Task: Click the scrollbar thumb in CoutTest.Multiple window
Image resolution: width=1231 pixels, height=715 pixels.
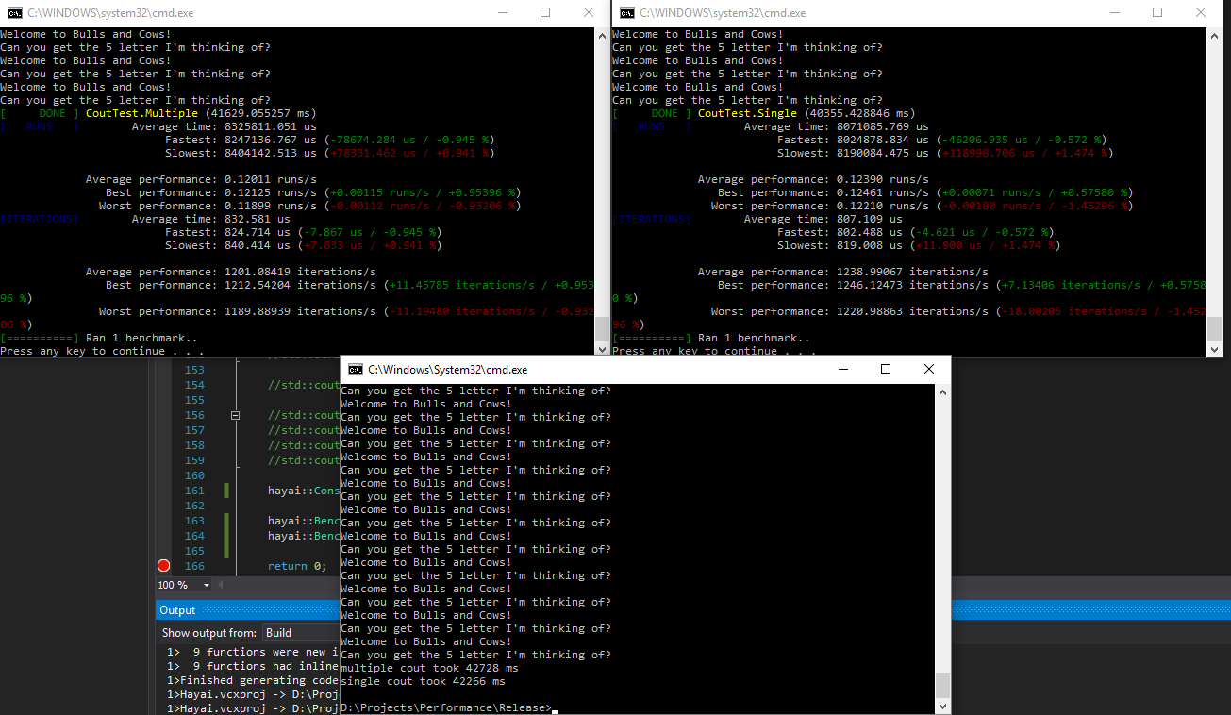Action: (602, 327)
